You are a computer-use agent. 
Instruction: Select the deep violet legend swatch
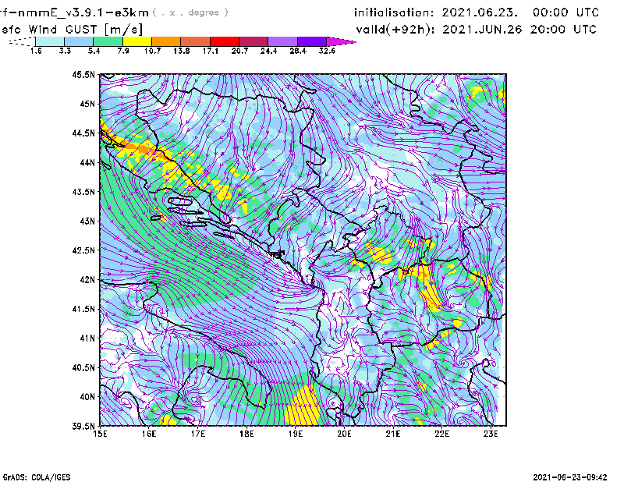[x=311, y=41]
